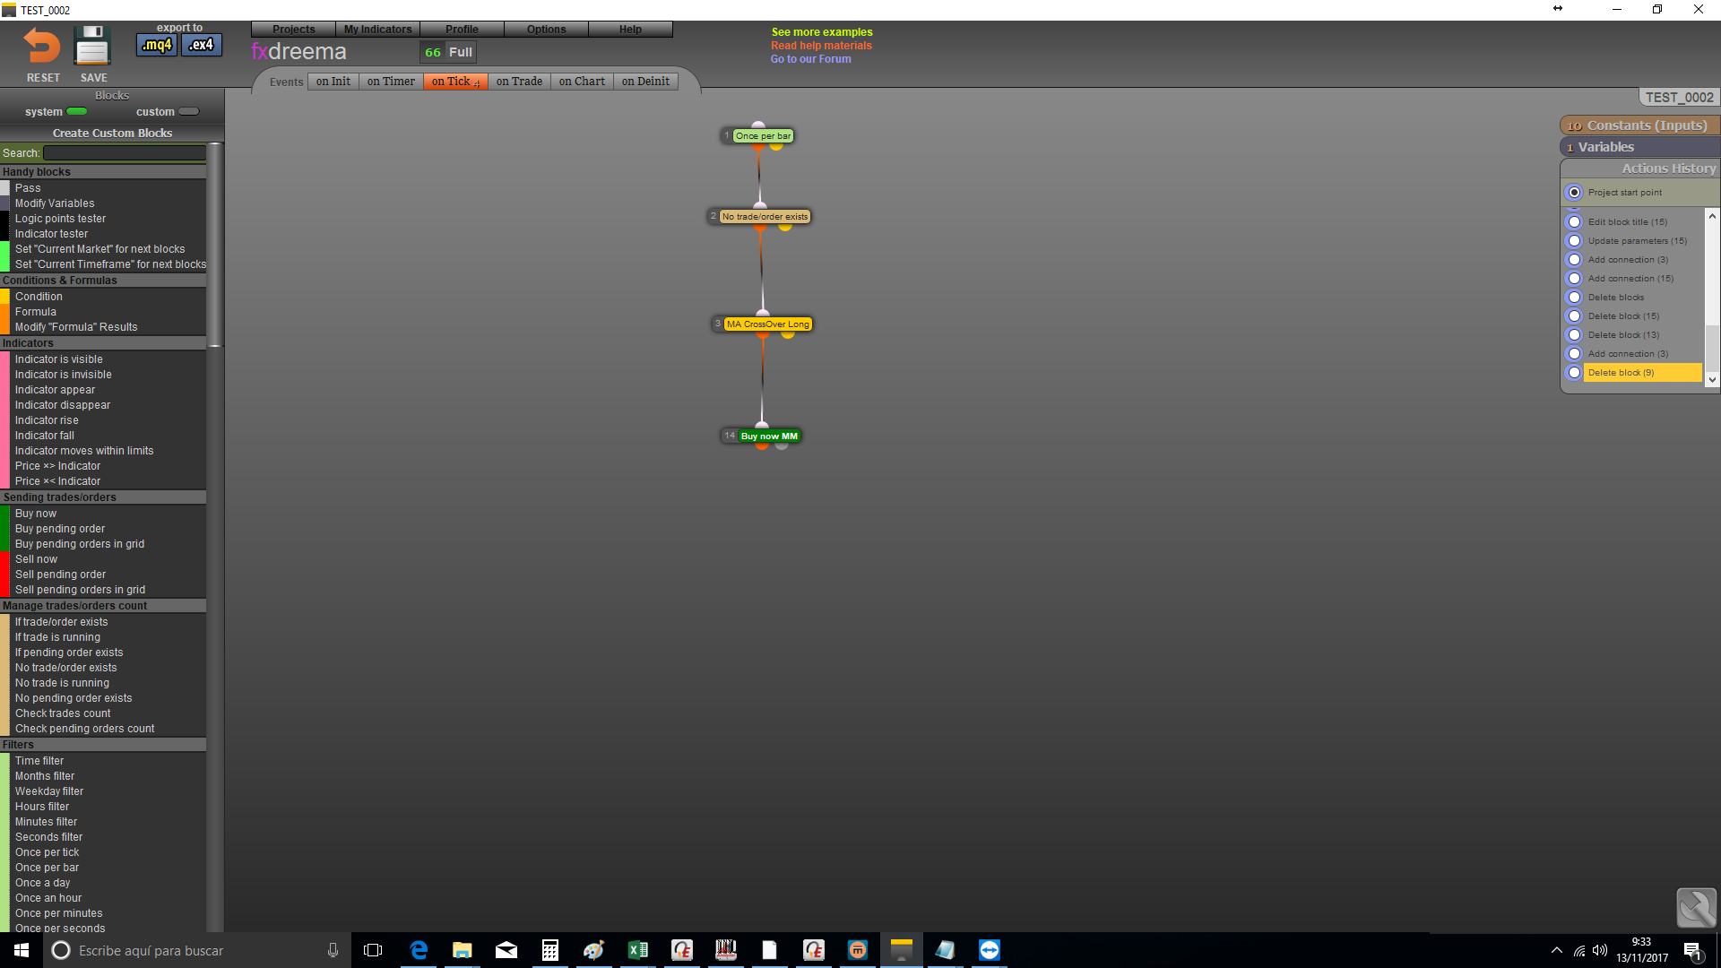Image resolution: width=1721 pixels, height=968 pixels.
Task: Select Delete block (13) history radio
Action: 1574,335
